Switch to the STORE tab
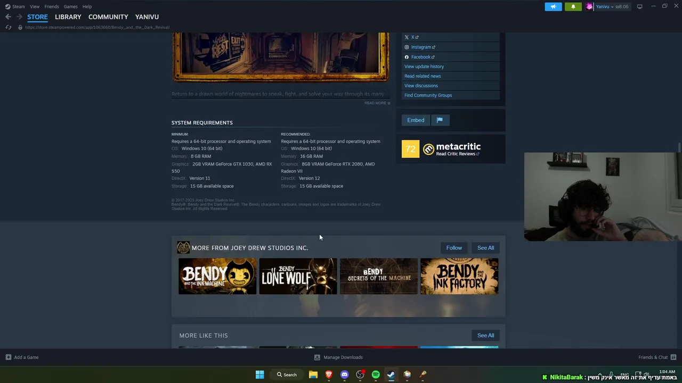The height and width of the screenshot is (383, 682). click(37, 17)
